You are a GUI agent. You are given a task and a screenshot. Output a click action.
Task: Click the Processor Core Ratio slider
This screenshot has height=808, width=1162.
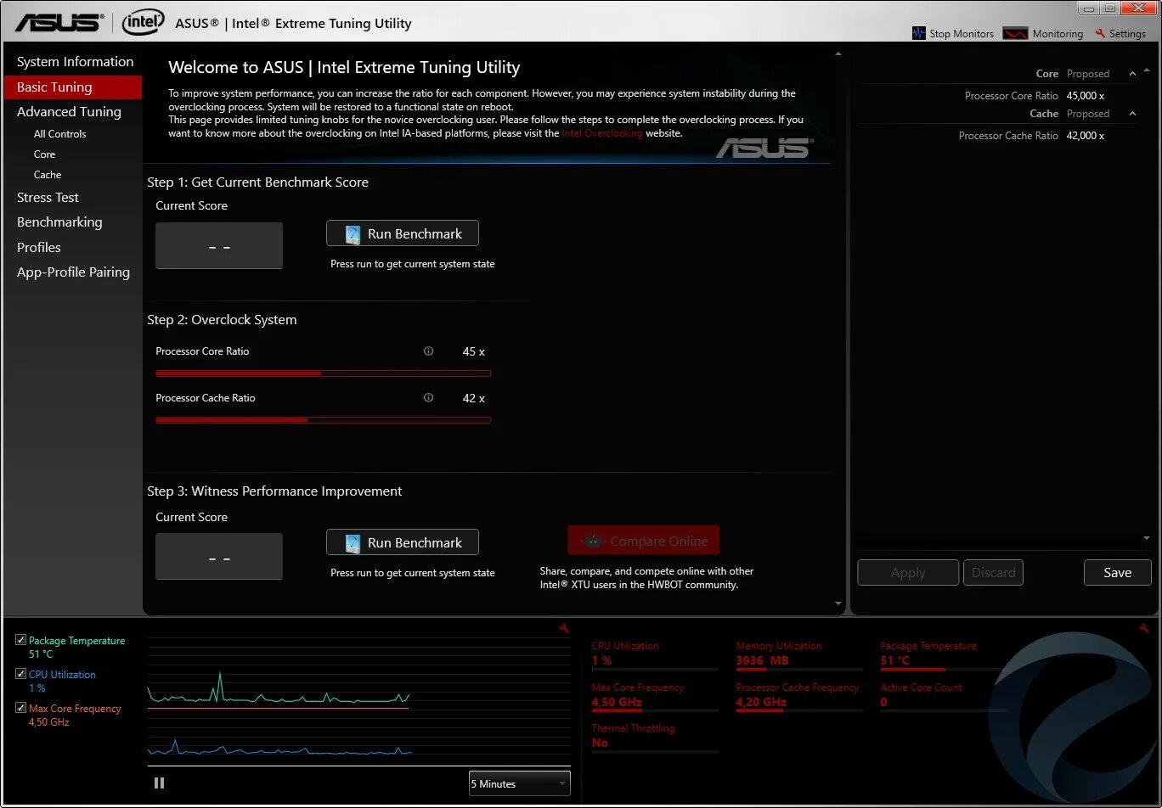pyautogui.click(x=323, y=373)
